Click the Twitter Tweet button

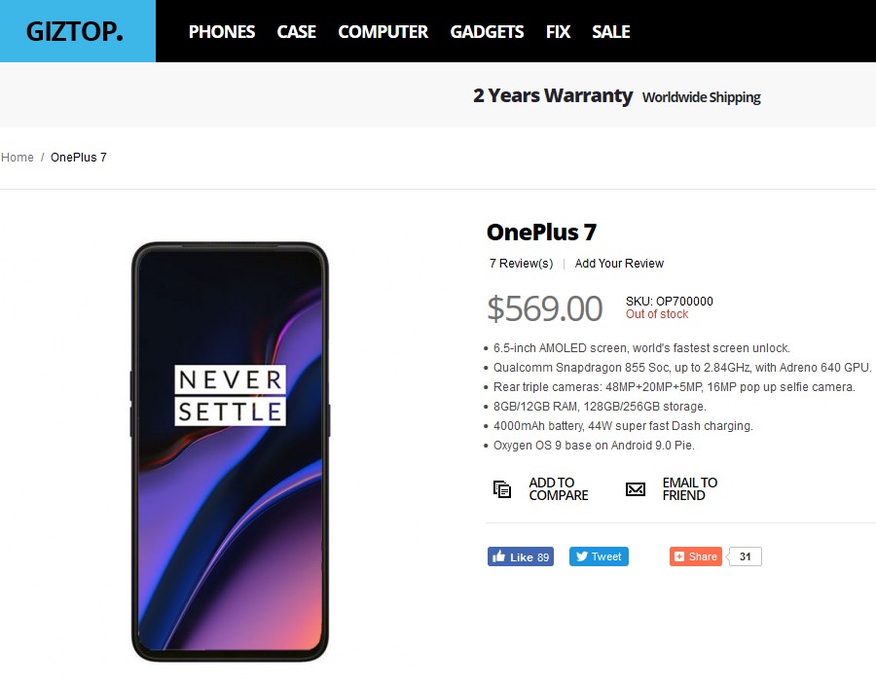(599, 556)
